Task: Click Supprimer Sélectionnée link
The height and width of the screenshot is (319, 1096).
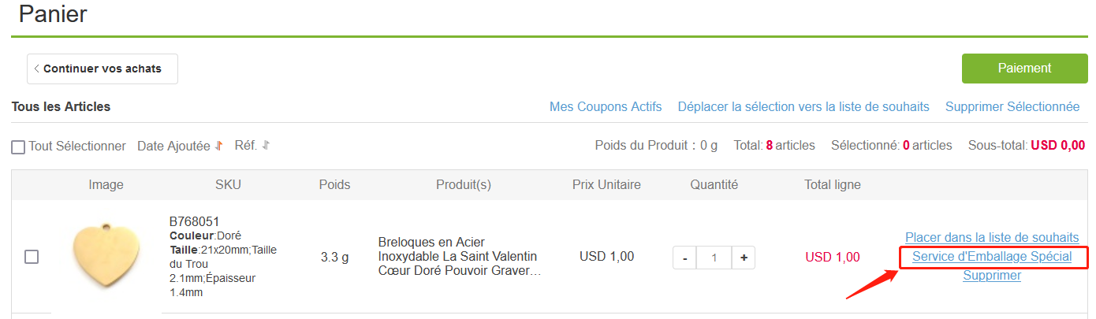Action: 1012,106
